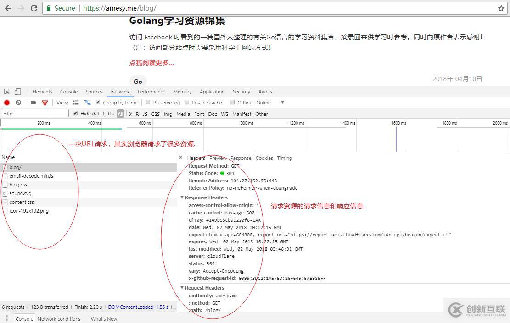This screenshot has height=323, width=510.
Task: Click the overview waterfall toggle icon
Action: [x=87, y=102]
